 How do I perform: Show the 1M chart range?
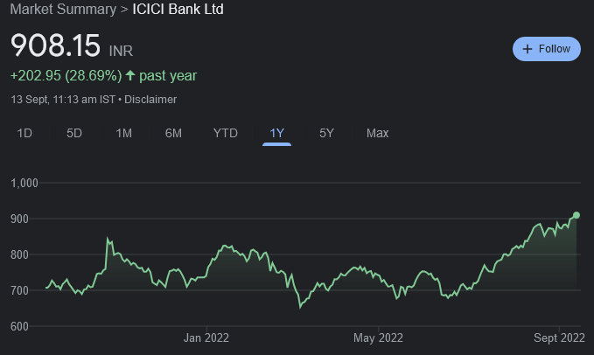point(123,133)
